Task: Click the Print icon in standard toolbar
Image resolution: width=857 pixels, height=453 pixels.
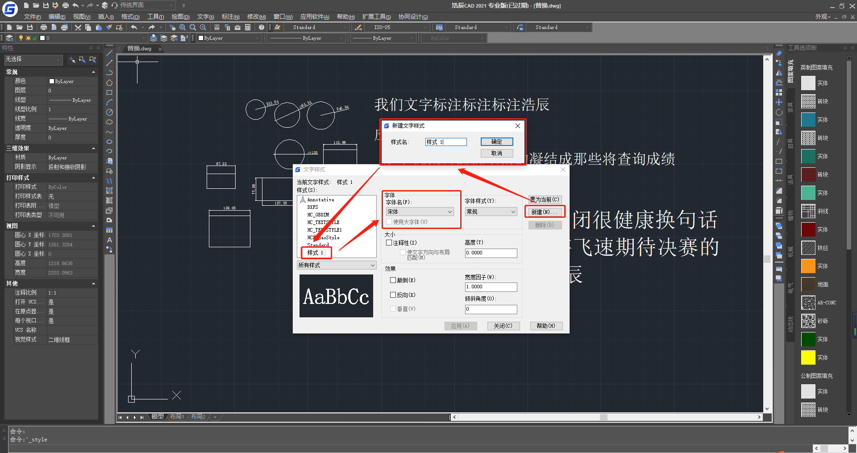Action: click(x=44, y=27)
